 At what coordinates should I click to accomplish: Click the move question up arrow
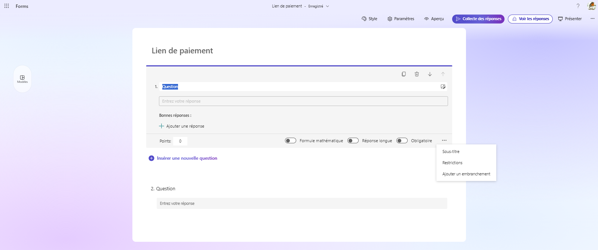pyautogui.click(x=443, y=74)
